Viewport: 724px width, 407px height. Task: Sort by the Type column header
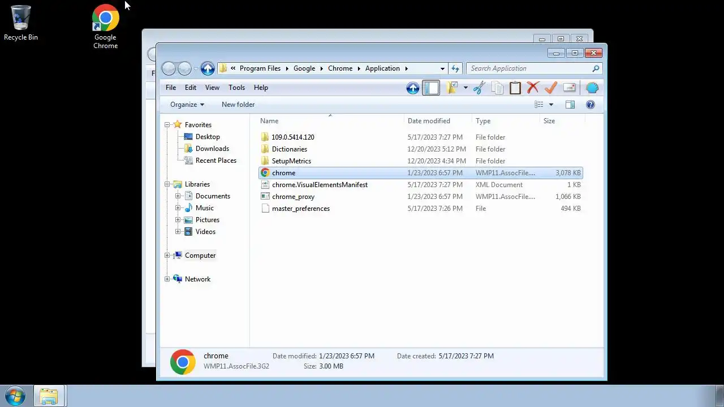point(506,121)
